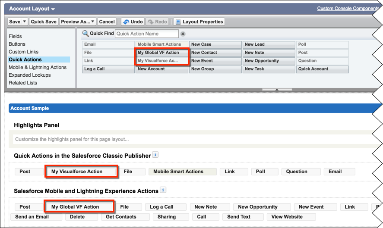Select Related Lists category
The image size is (383, 228).
[23, 83]
